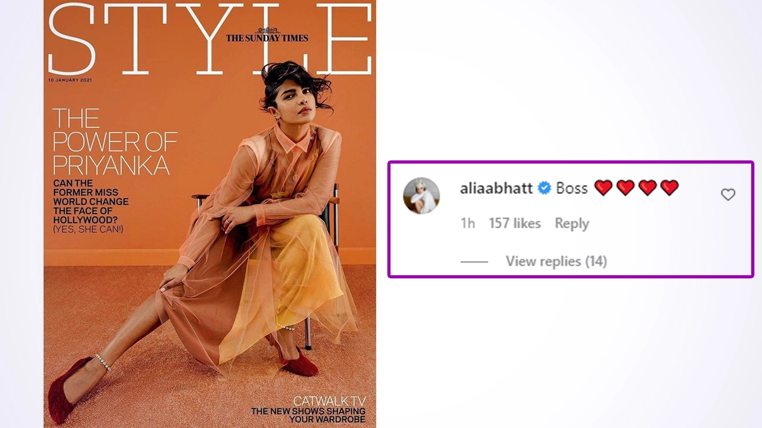
Task: Like the aliaabhatt comment with heart icon
Action: coord(728,195)
